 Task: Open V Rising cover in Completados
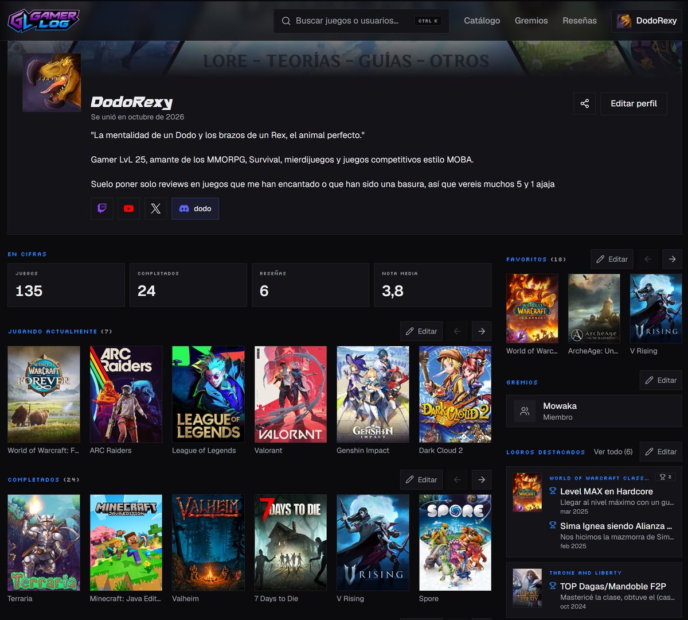[x=373, y=542]
